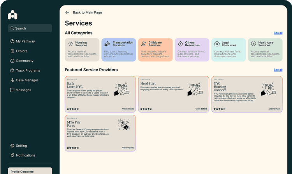Screen dimensions: 292x174
Task: Click the NYC Housing Connect high-five illustration
Action: pos(269,89)
